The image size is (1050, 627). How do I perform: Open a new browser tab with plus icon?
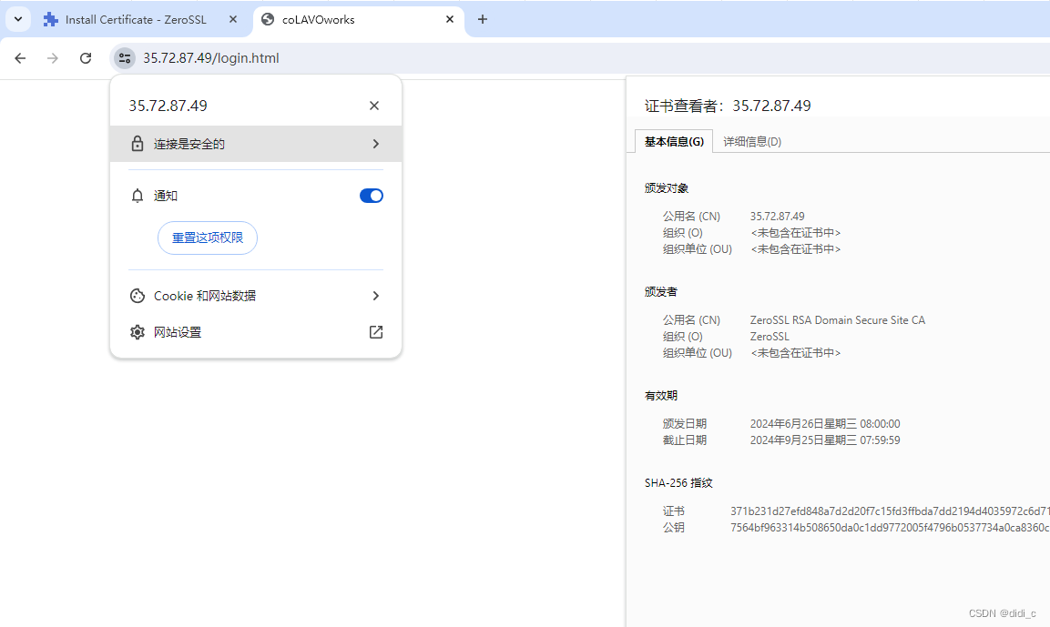pos(482,19)
